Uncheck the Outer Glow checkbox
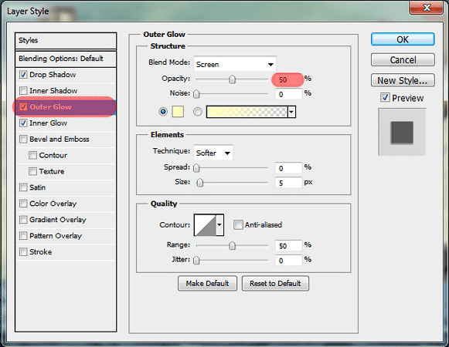The height and width of the screenshot is (347, 449). pos(23,107)
